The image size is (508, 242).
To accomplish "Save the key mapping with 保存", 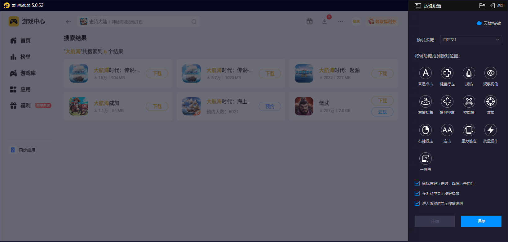I will click(x=481, y=221).
